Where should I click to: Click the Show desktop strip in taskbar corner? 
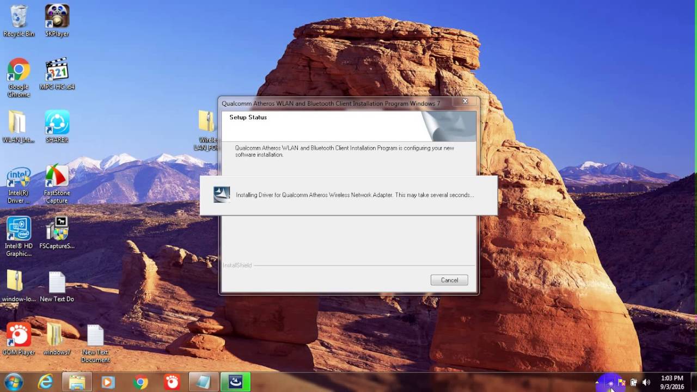pyautogui.click(x=693, y=382)
